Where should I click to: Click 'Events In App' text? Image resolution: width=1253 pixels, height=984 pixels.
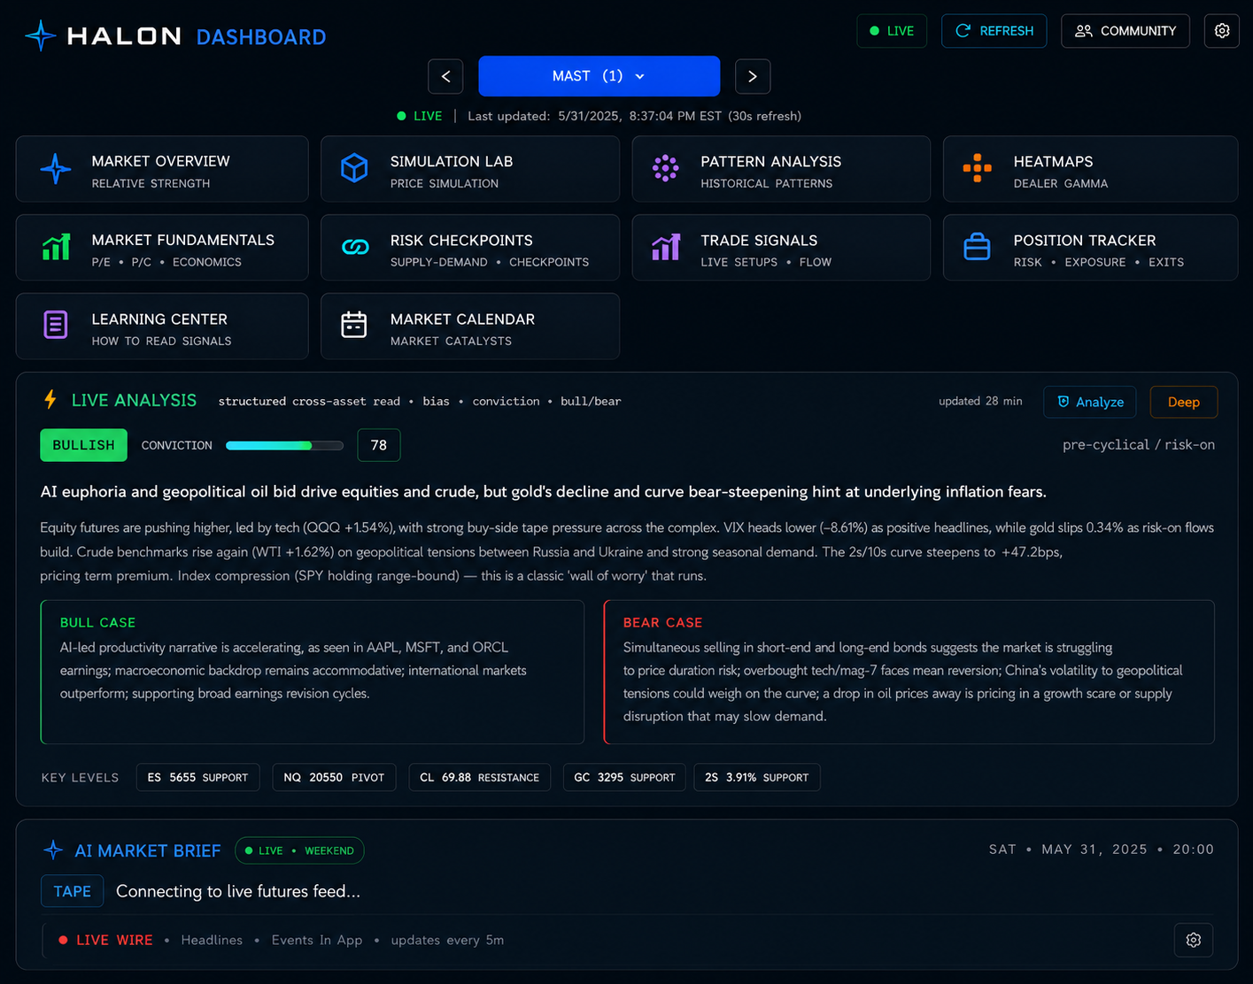(317, 940)
